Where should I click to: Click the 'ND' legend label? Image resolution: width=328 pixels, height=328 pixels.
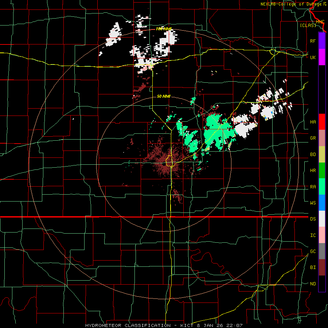point(313,284)
